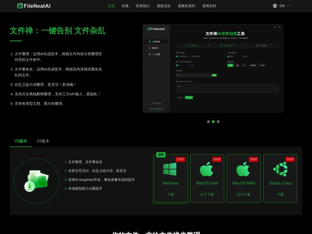Click the Apple icon on MacOS Intel card
Viewport: 312px width, 234px height.
(x=207, y=169)
